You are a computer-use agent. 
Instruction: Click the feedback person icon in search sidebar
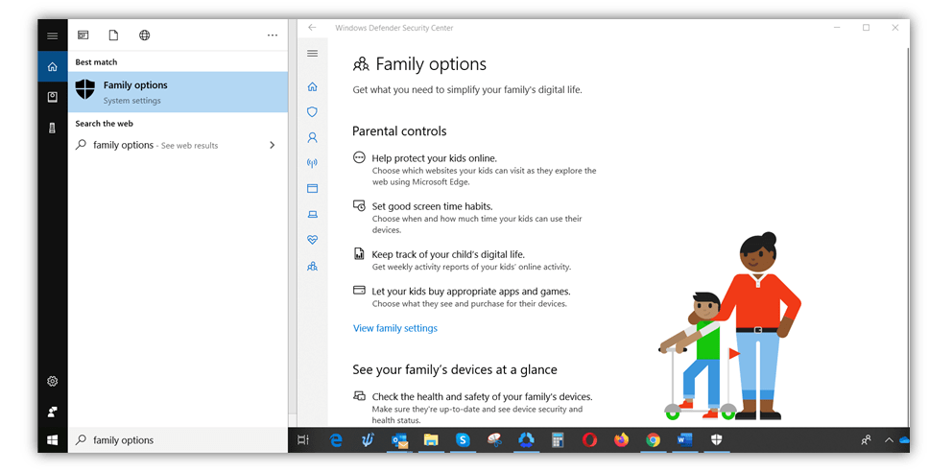(52, 412)
